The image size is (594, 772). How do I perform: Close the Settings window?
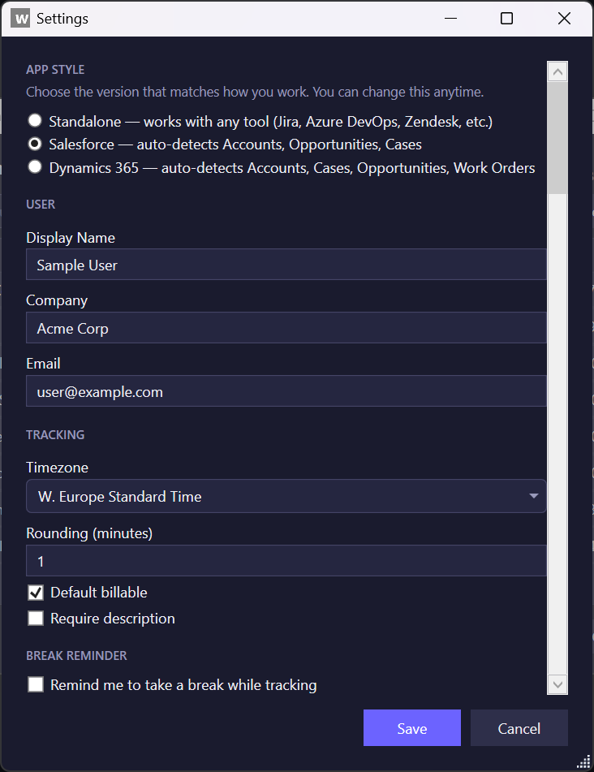(x=564, y=19)
